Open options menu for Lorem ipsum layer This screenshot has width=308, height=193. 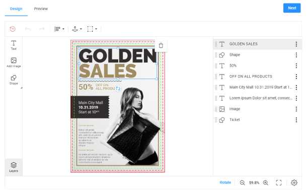click(296, 98)
